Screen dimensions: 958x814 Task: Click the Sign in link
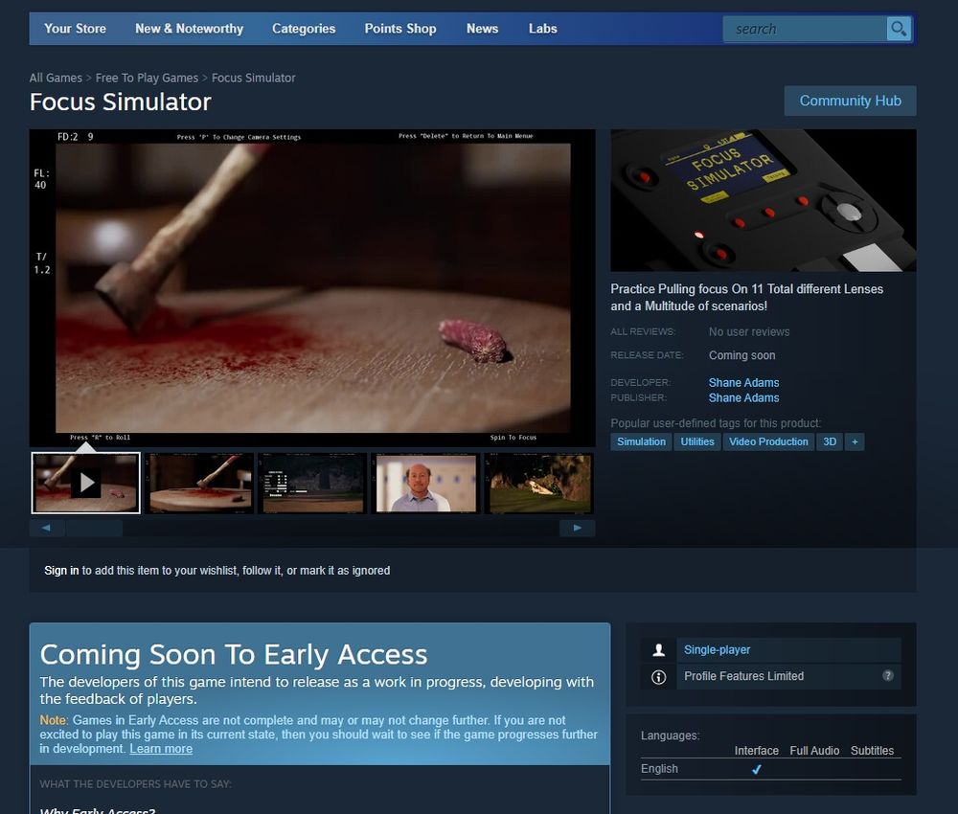click(x=61, y=571)
